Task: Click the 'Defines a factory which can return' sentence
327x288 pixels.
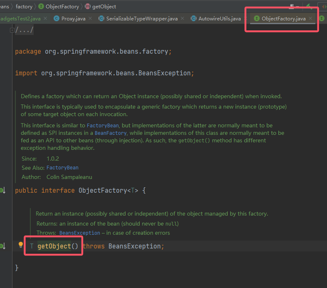Action: point(151,96)
